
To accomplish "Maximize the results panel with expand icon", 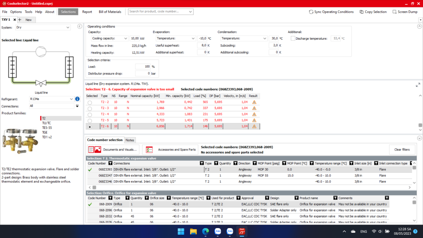I will coord(418,85).
